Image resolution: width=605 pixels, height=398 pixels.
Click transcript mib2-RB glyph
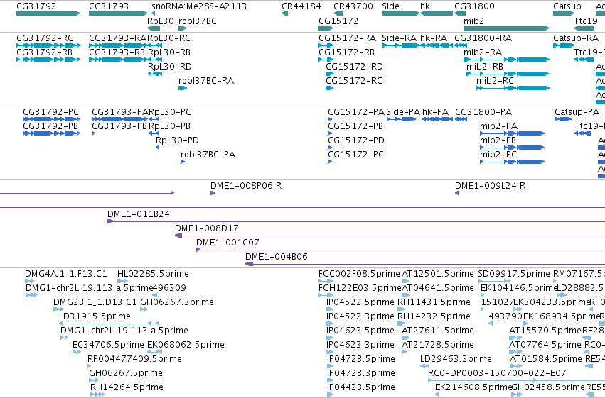(508, 74)
